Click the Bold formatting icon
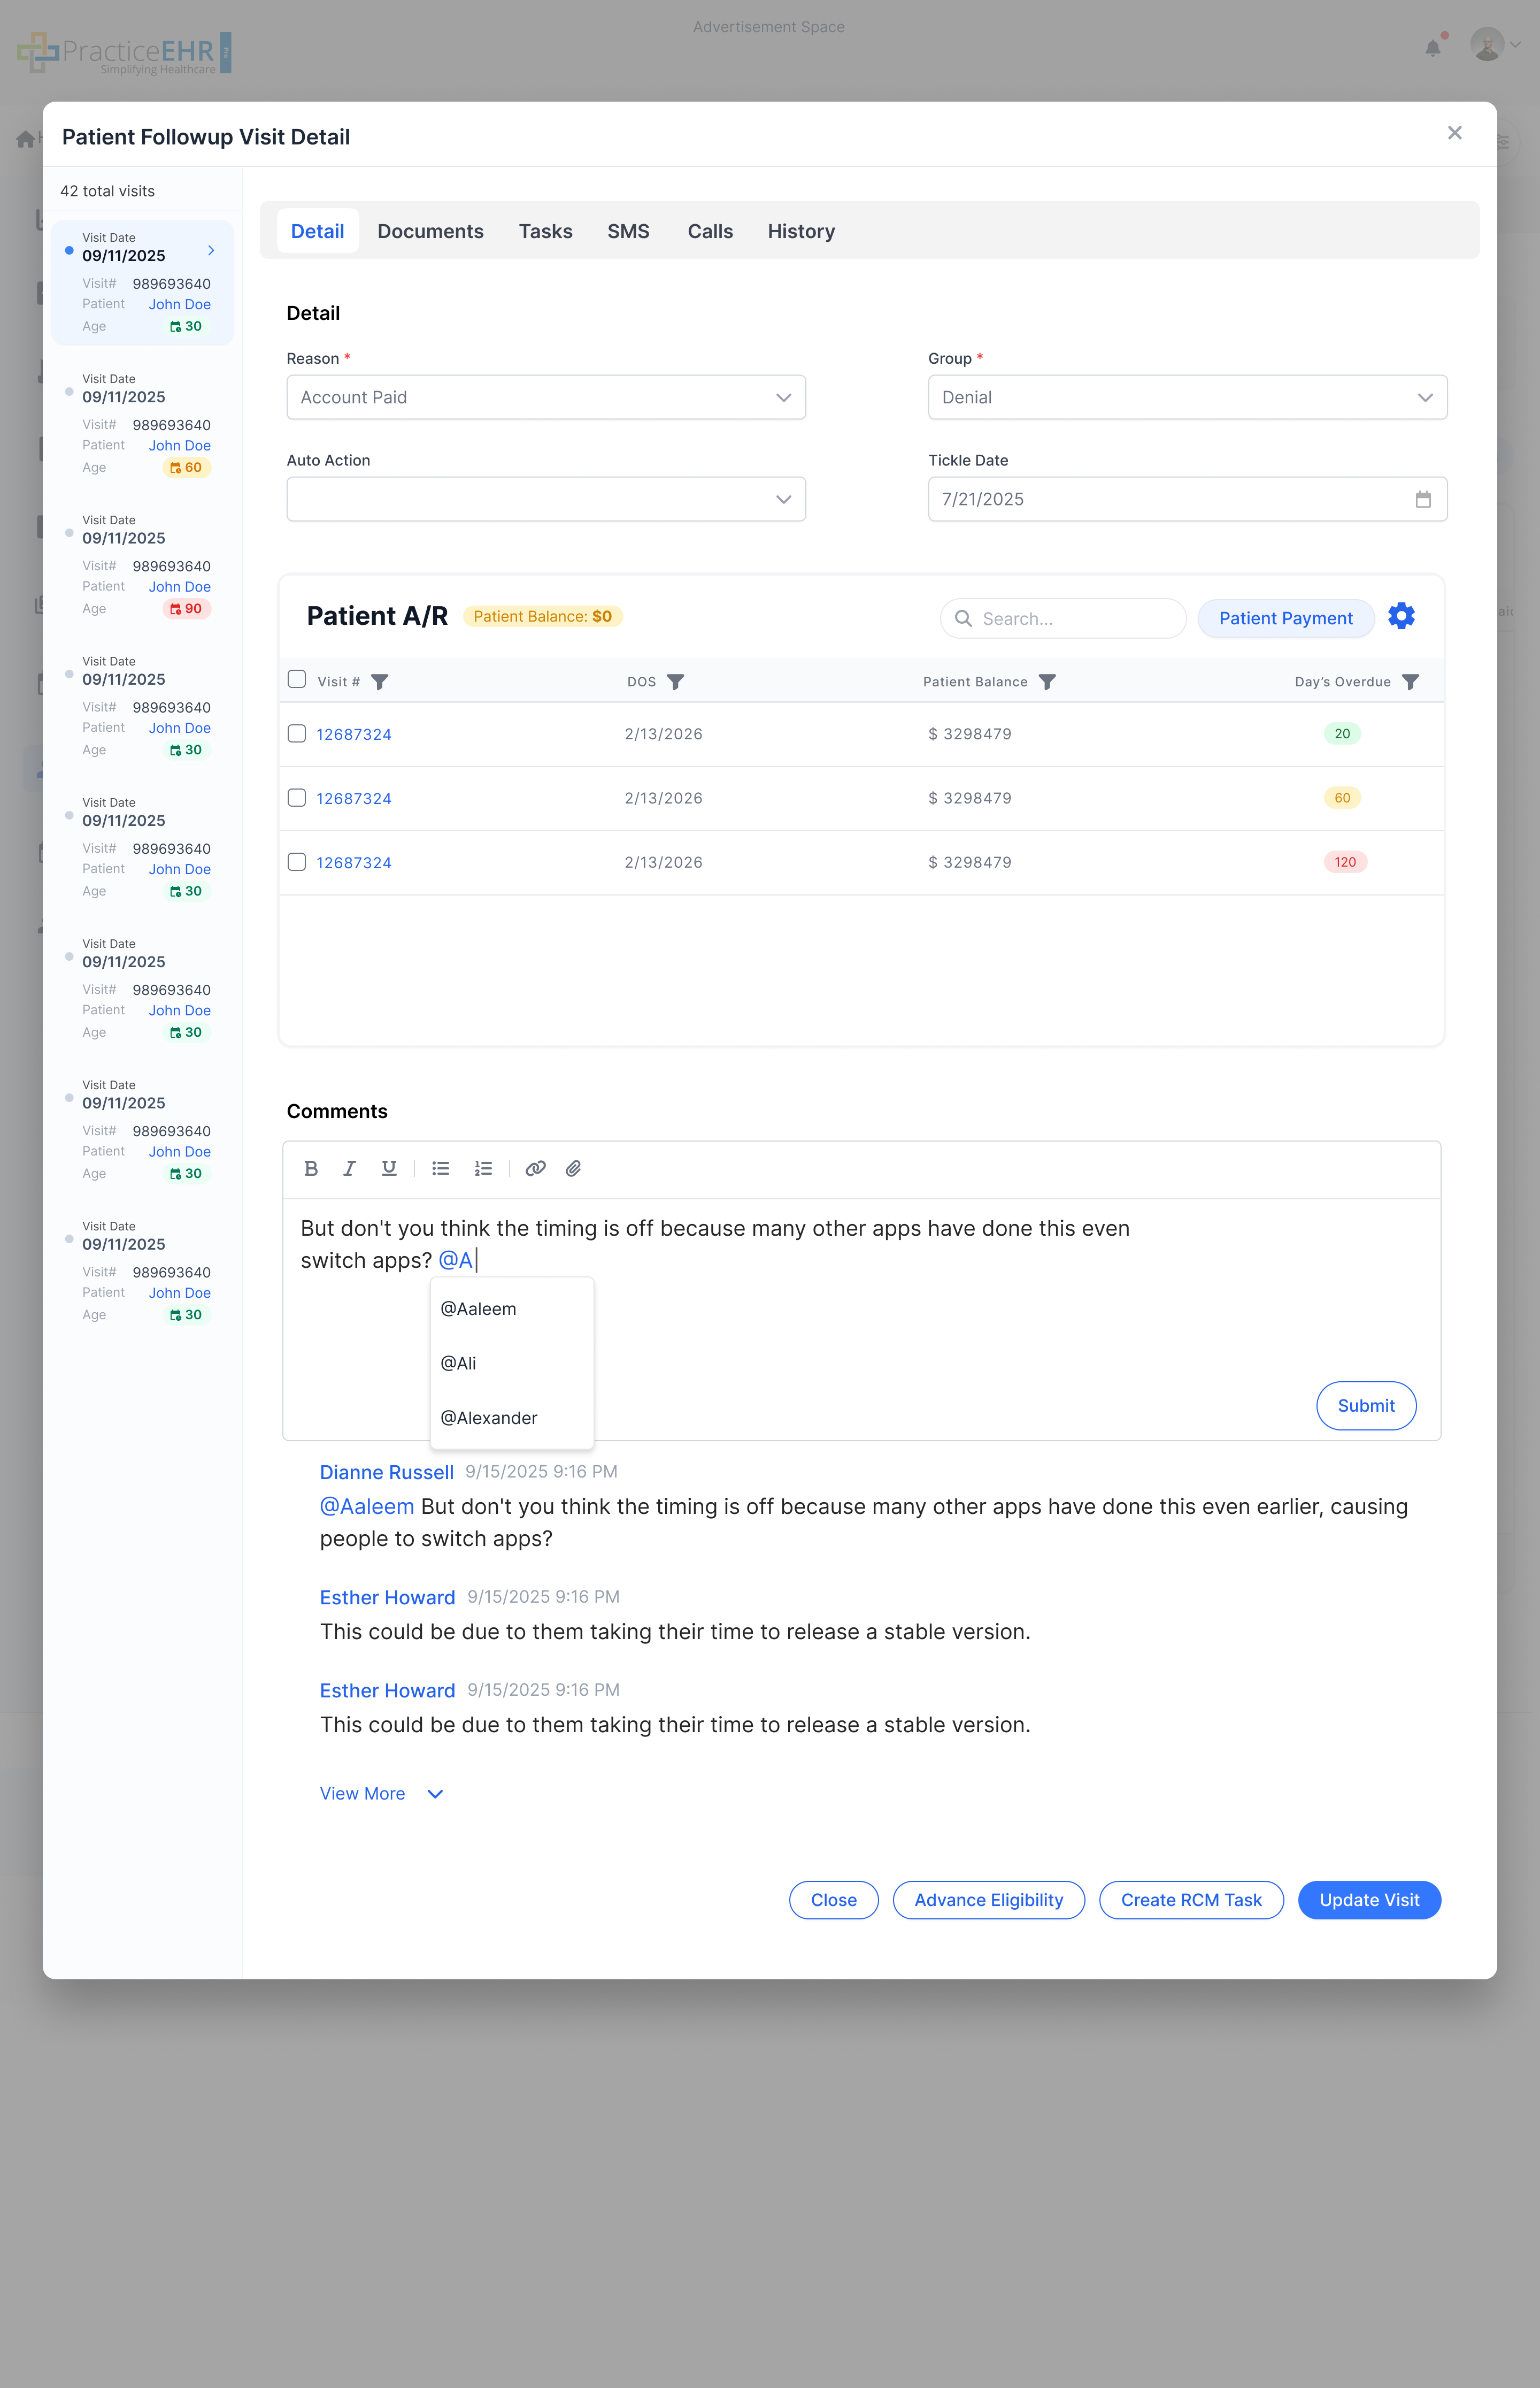Viewport: 1540px width, 2388px height. point(311,1168)
